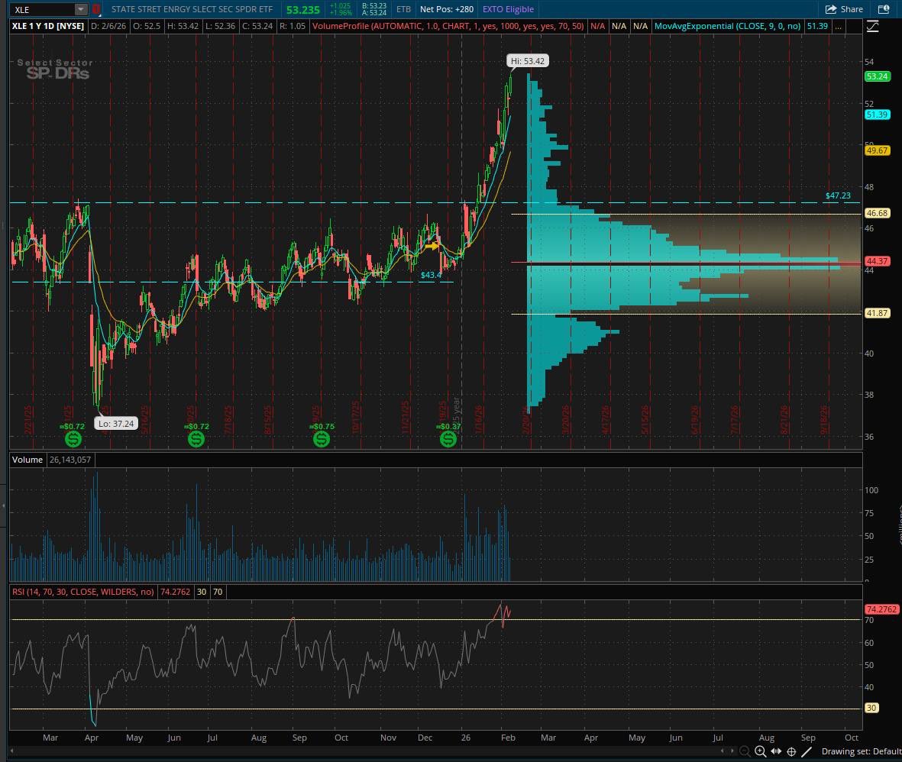Click the scroll left arrow at bottom

coord(12,751)
